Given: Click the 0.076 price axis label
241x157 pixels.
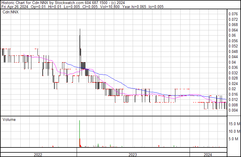Looking at the screenshot, I should point(233,14).
